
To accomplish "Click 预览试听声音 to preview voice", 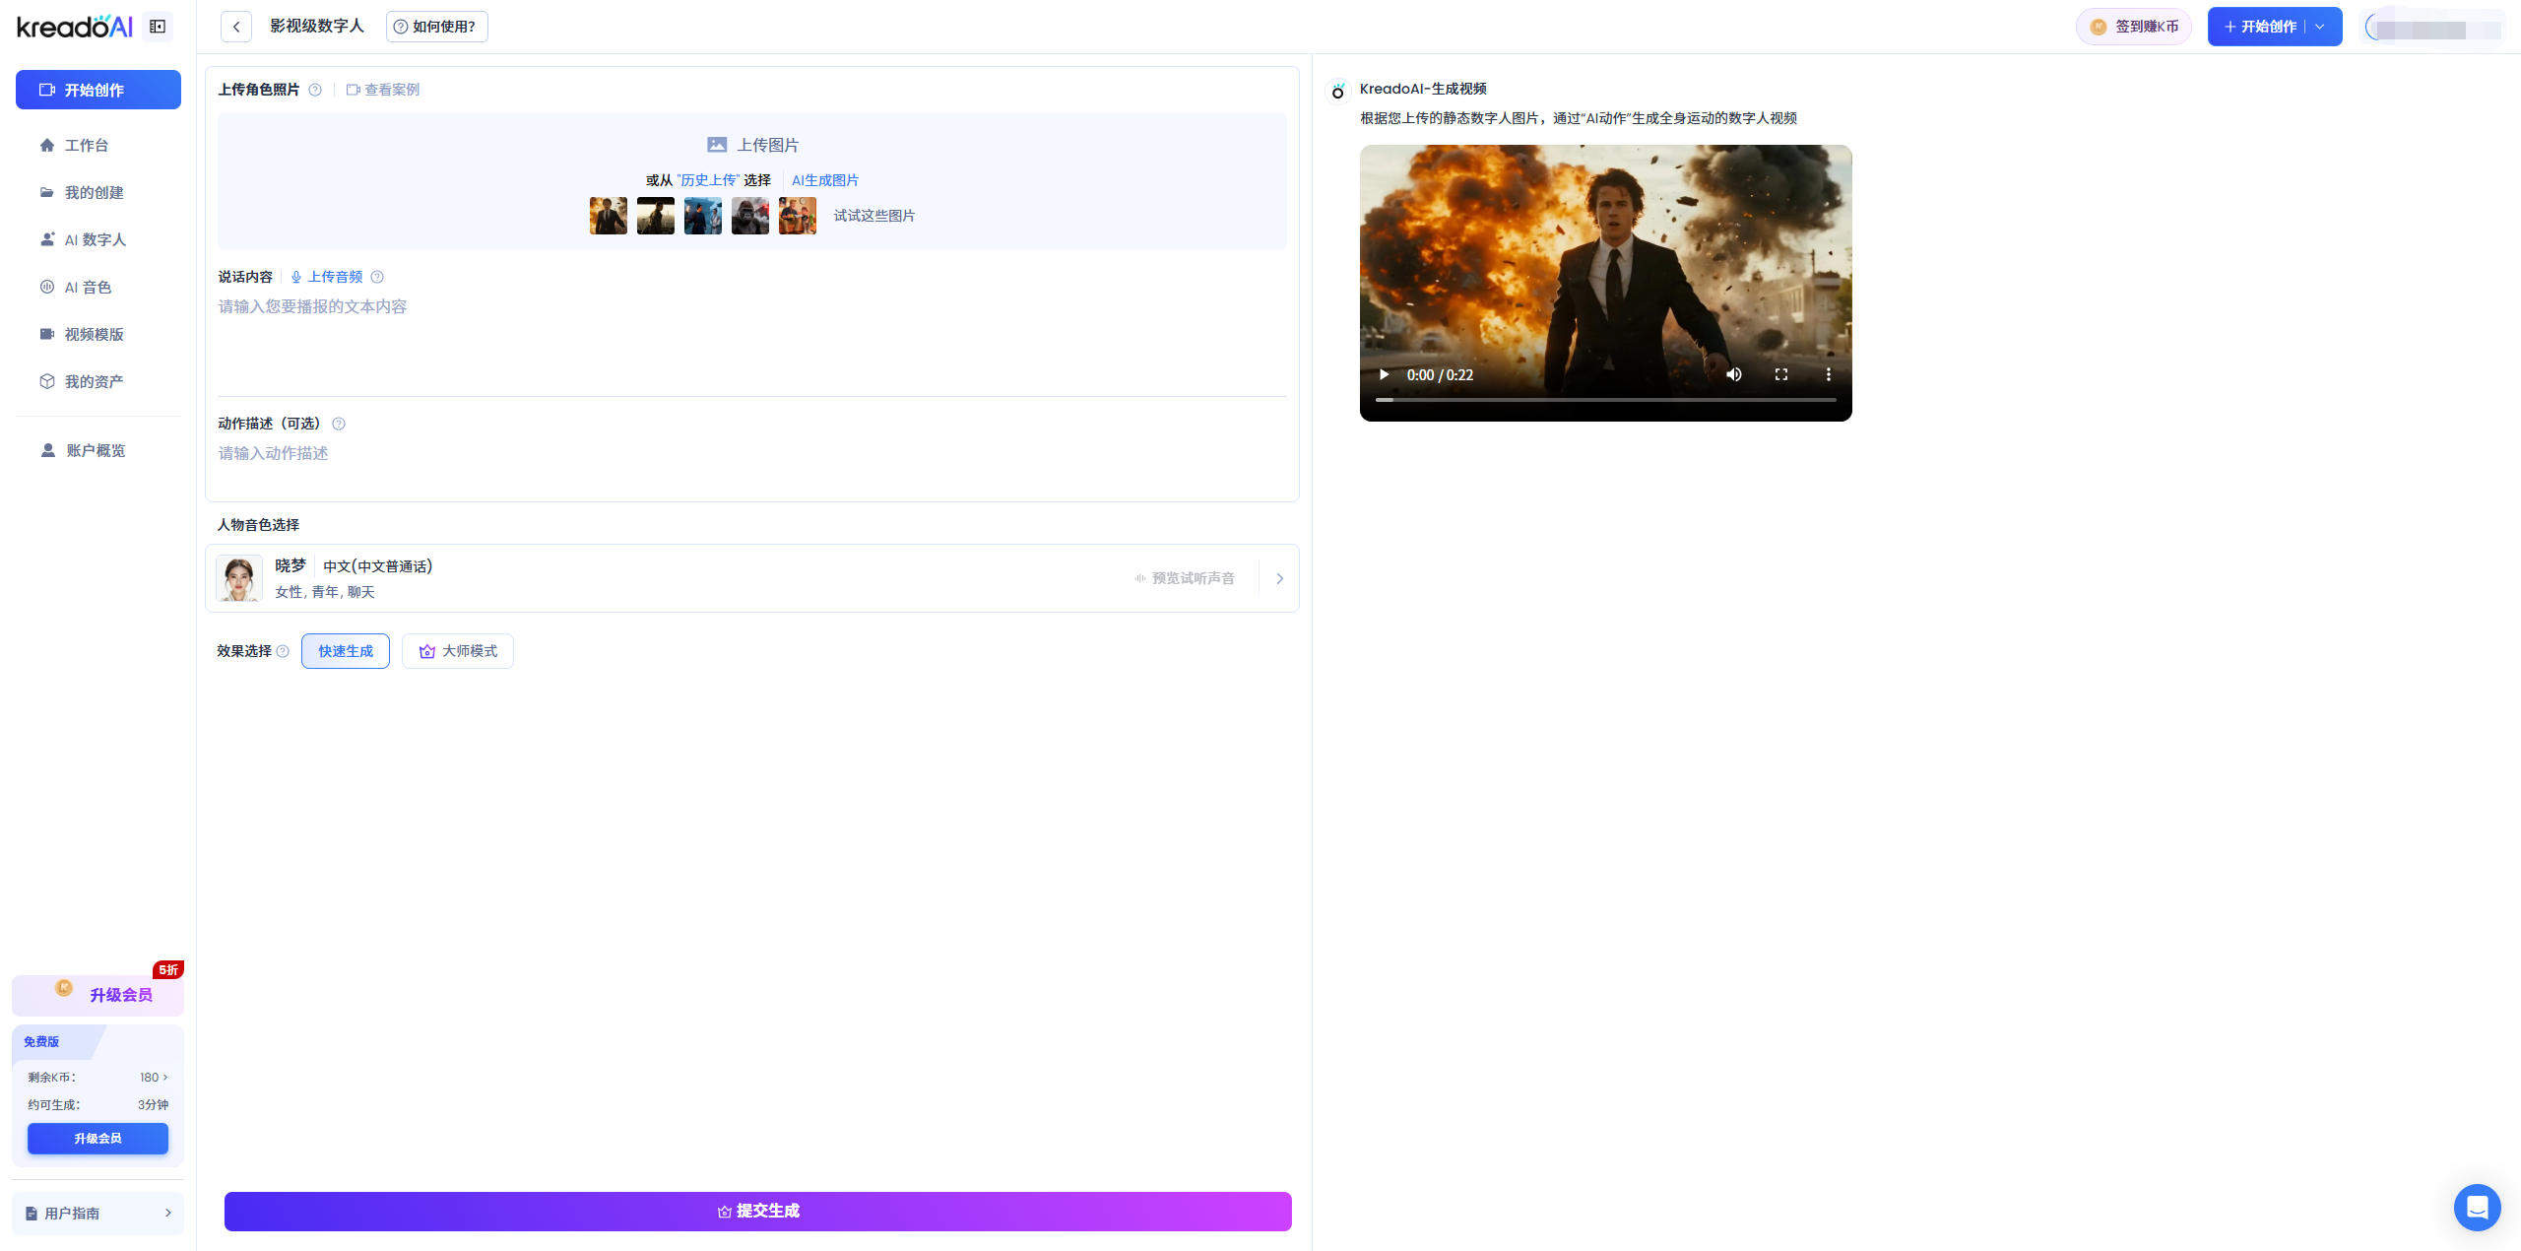I will (x=1185, y=578).
